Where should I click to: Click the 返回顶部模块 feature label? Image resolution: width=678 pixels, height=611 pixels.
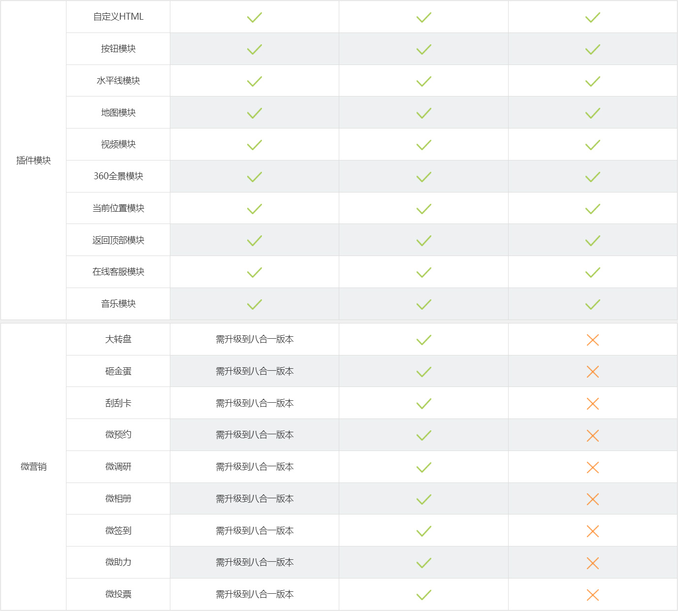click(x=118, y=240)
